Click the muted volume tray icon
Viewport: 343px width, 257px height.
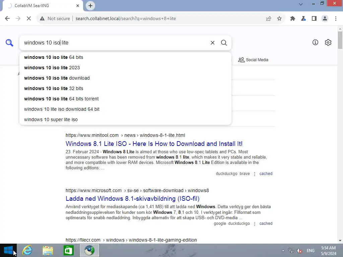click(x=299, y=251)
